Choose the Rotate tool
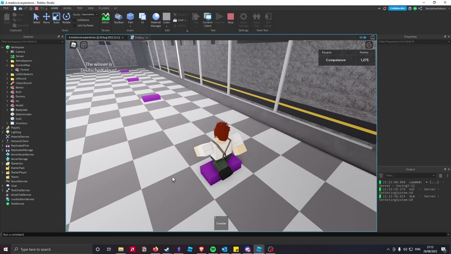The image size is (451, 254). tap(66, 18)
